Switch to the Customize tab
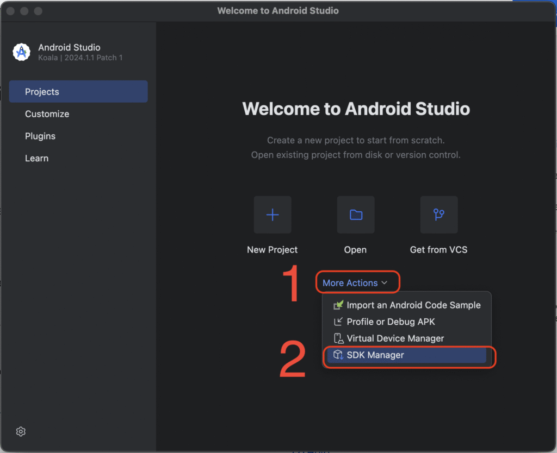 [x=78, y=114]
